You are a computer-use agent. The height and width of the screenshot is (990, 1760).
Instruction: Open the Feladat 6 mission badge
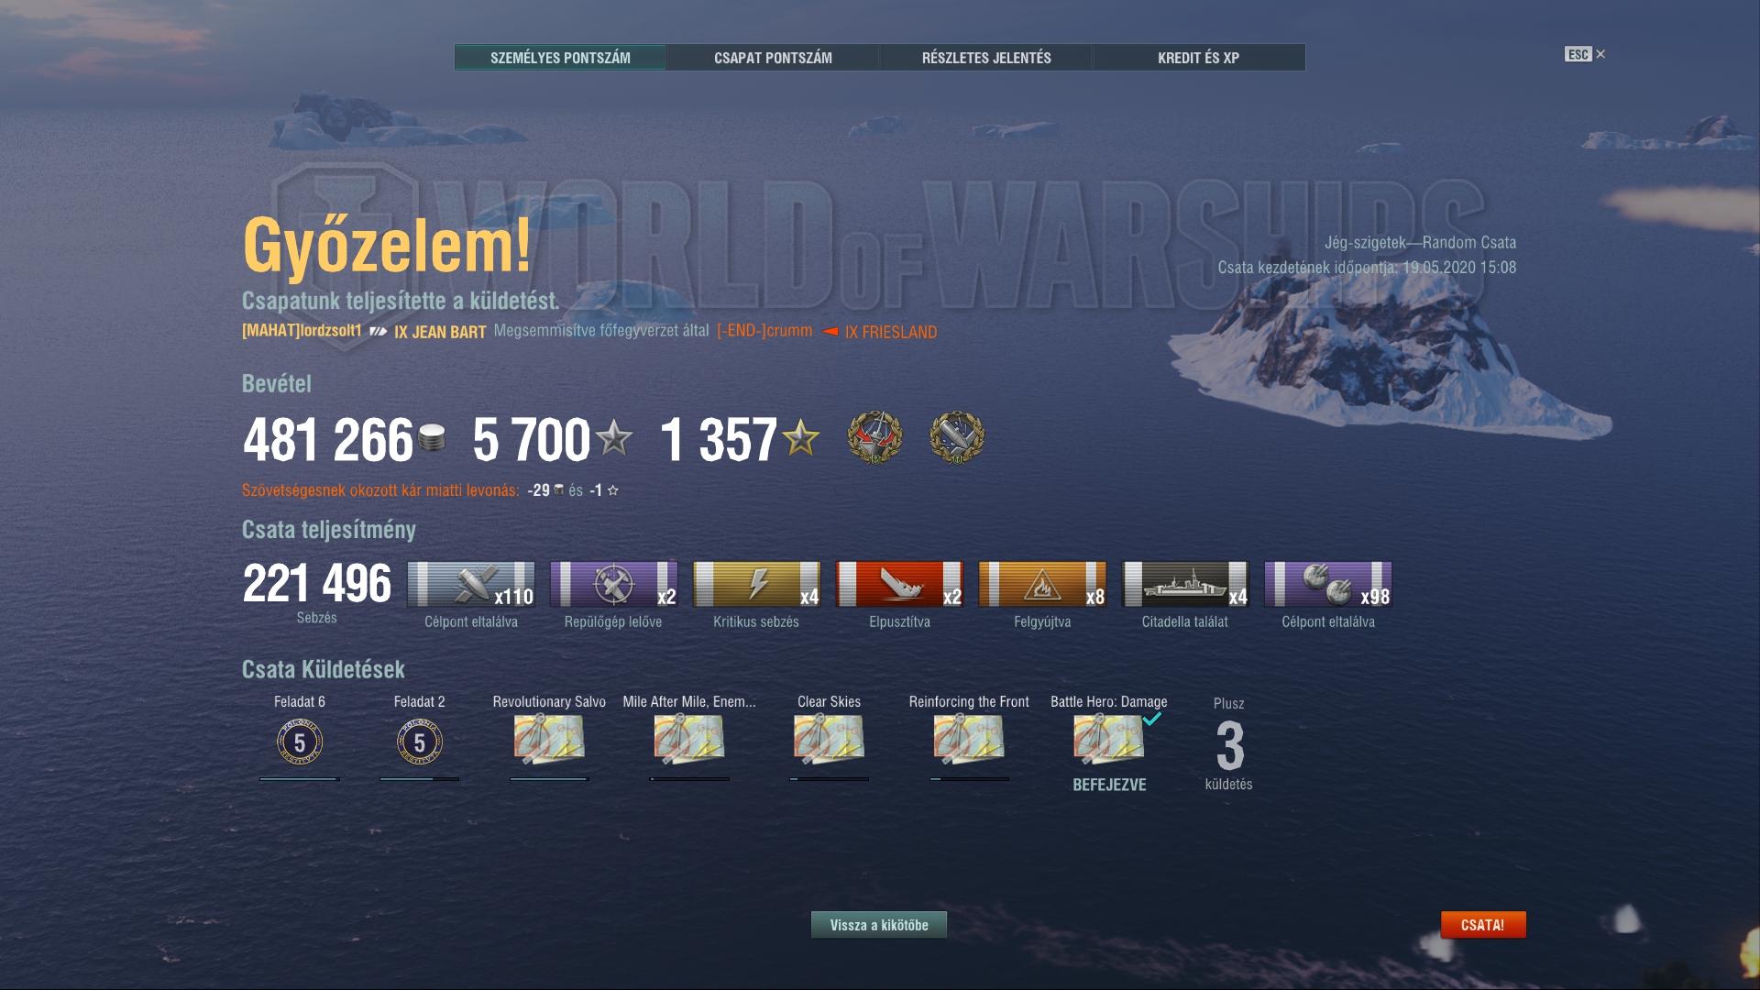click(x=300, y=742)
